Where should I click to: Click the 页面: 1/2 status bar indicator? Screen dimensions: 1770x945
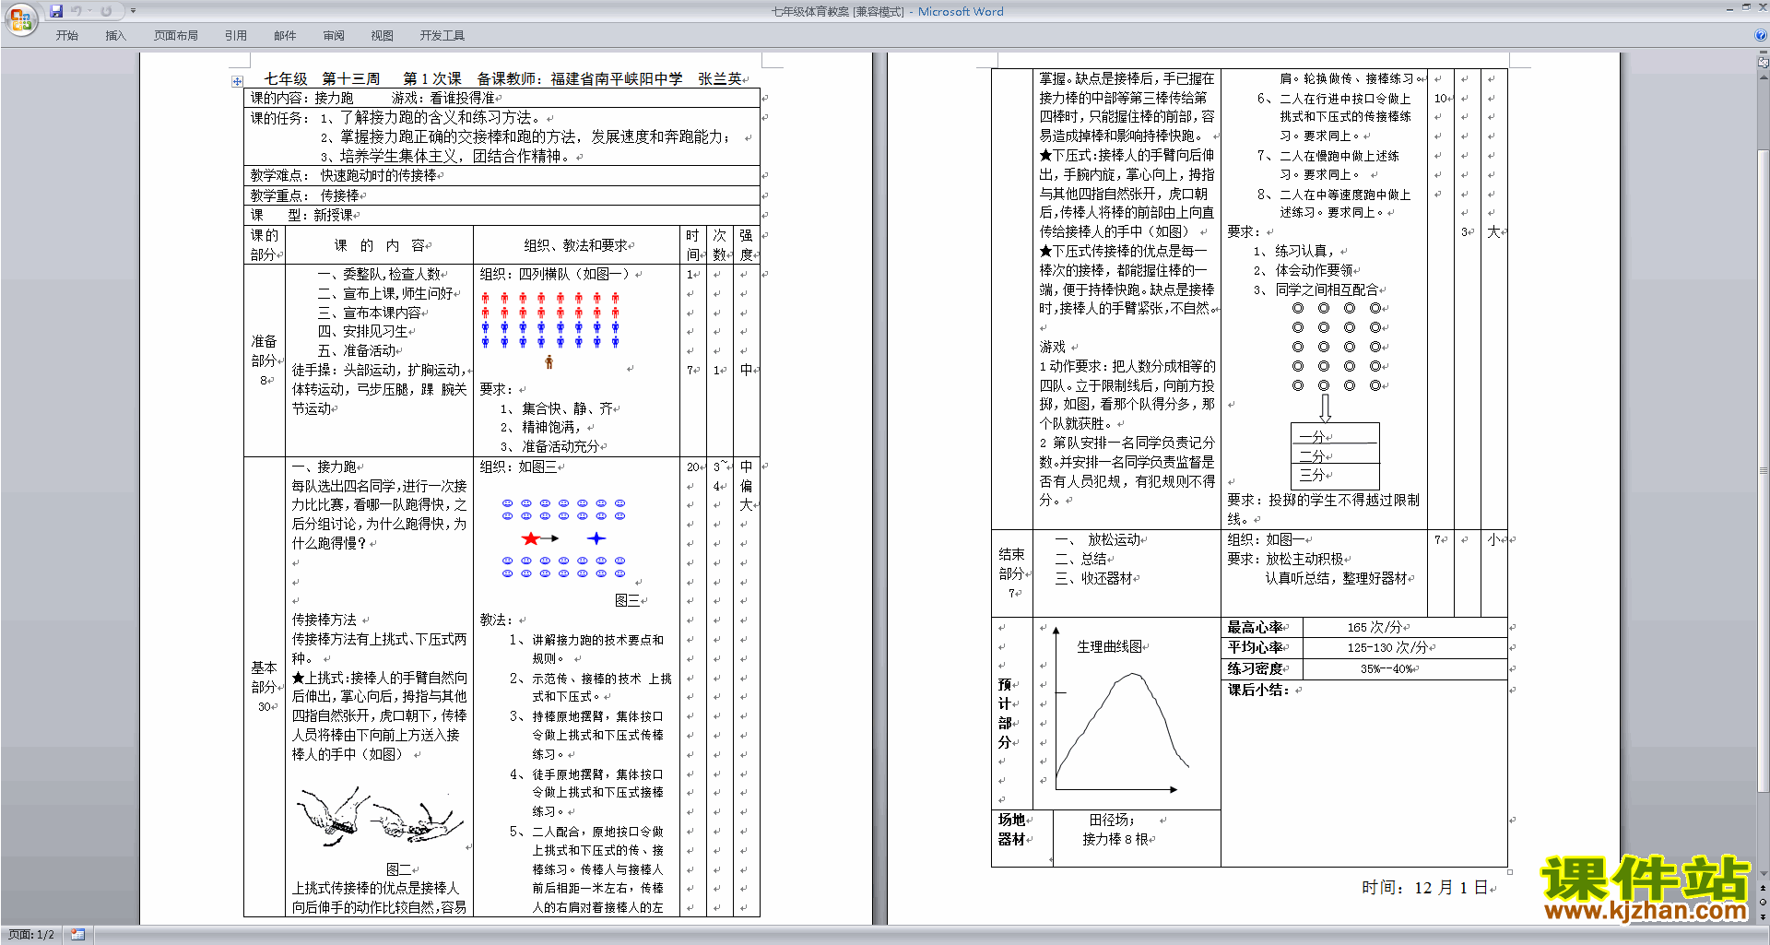31,935
